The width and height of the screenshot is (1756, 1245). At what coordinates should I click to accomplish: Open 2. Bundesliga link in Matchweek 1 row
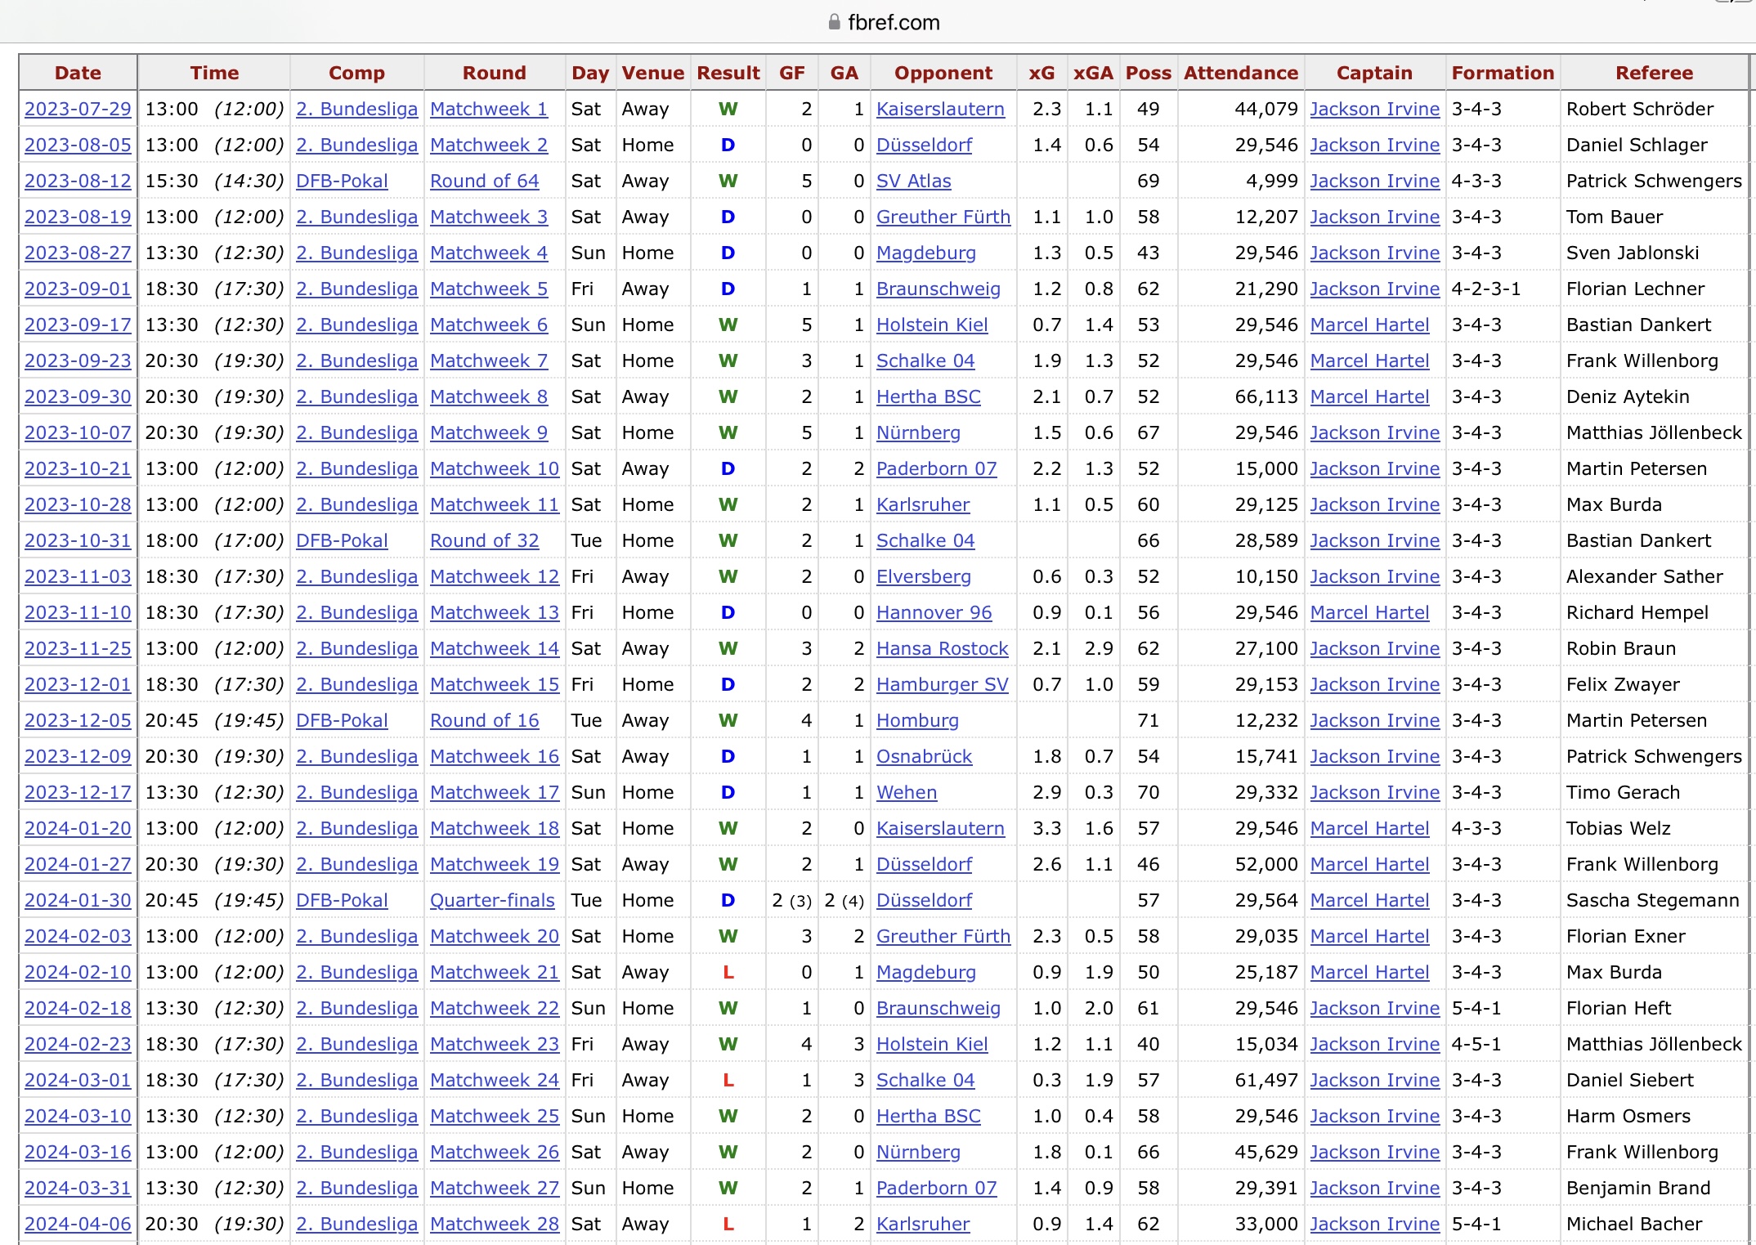pos(356,109)
